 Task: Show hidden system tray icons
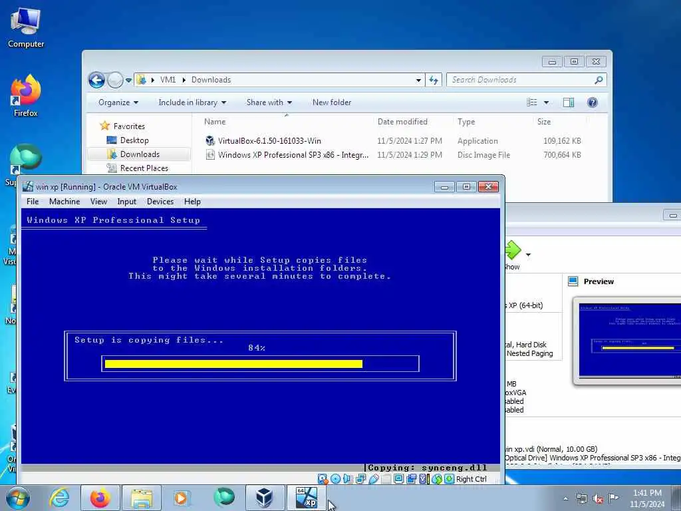pyautogui.click(x=565, y=498)
